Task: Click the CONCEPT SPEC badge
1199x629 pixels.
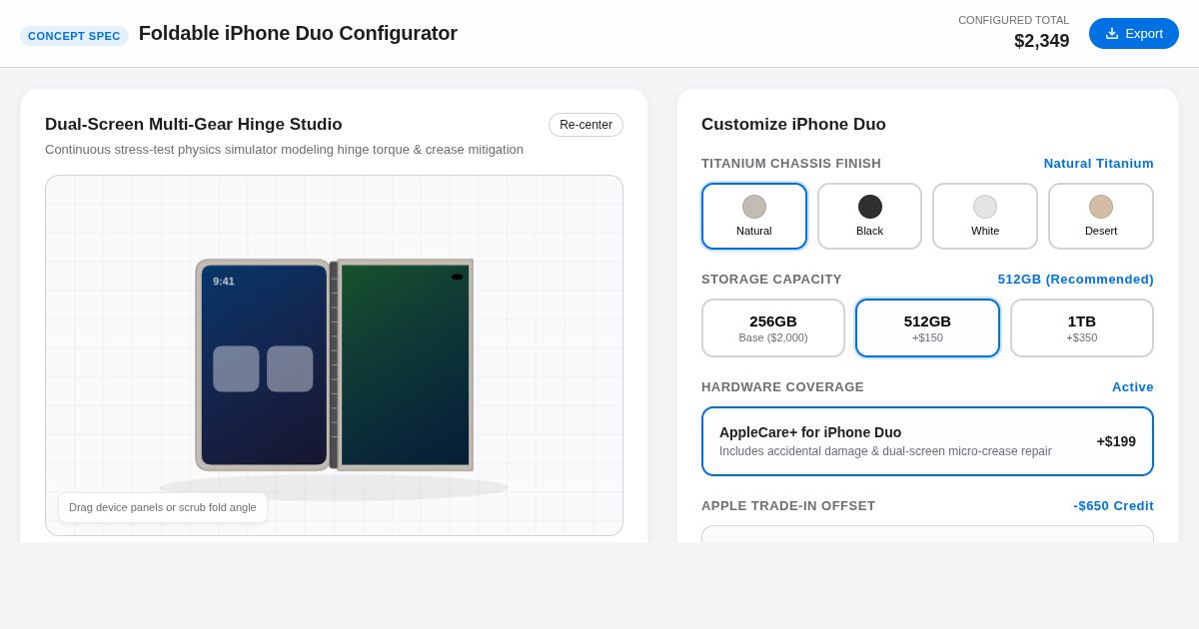Action: pyautogui.click(x=74, y=36)
